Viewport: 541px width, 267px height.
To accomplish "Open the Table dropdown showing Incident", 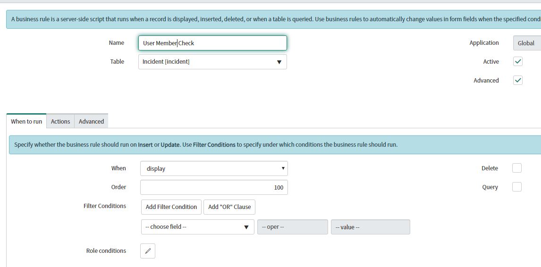I will click(212, 62).
